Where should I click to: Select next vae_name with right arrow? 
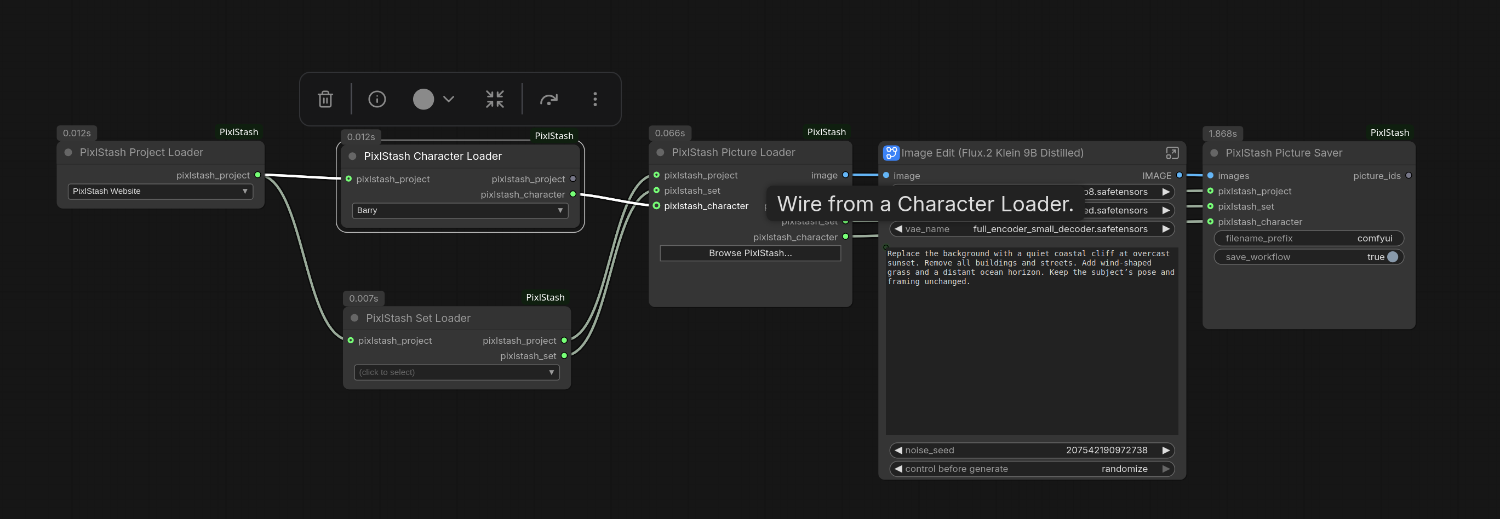tap(1166, 229)
